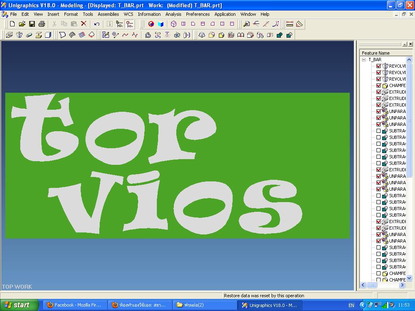Open an existing part file
This screenshot has height=311, width=415.
22,24
